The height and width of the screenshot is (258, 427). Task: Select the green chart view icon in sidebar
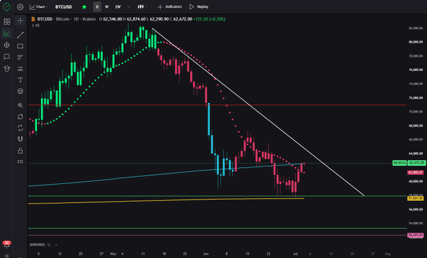click(x=6, y=33)
